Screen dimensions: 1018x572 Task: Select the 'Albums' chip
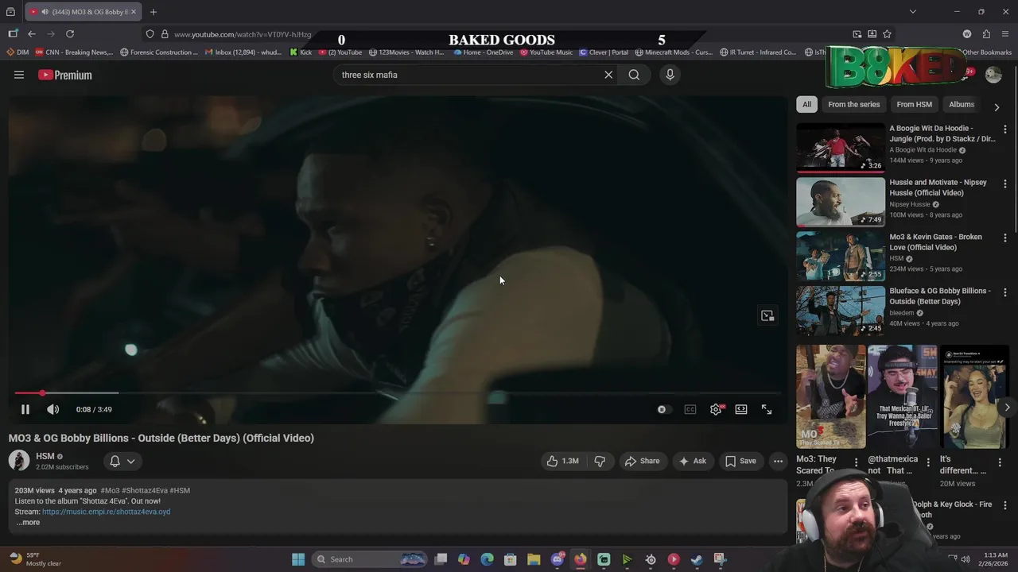point(961,104)
